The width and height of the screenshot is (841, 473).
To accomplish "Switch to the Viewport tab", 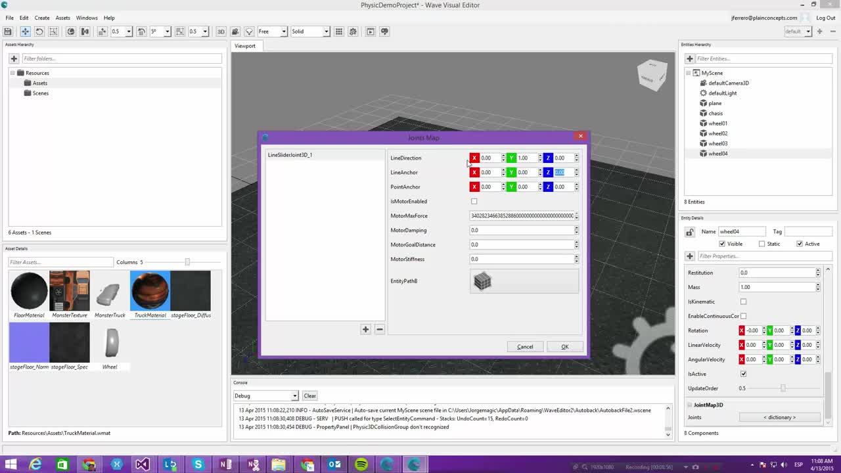I will point(244,46).
